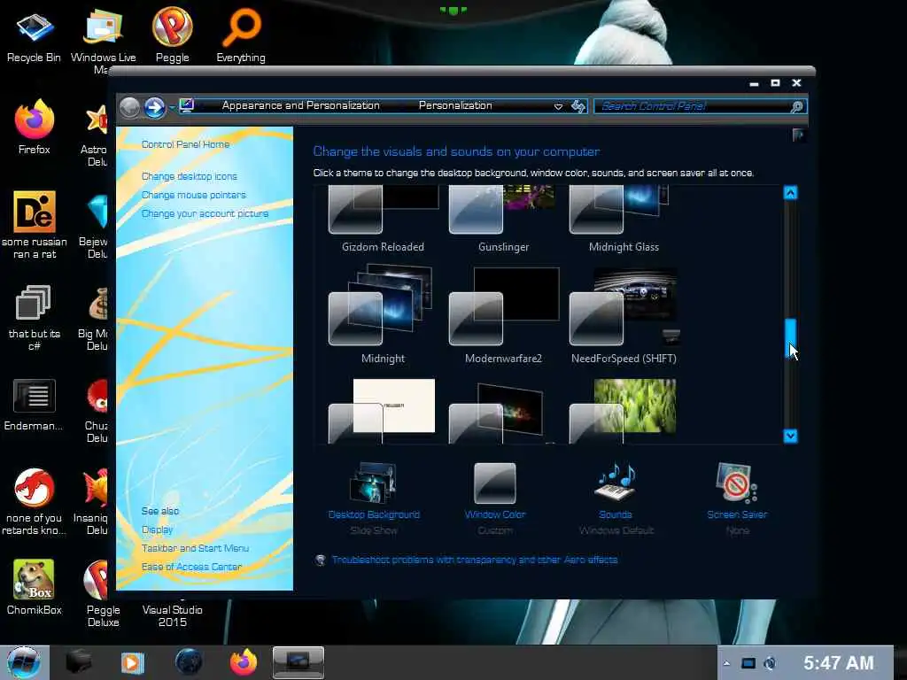This screenshot has width=907, height=680.
Task: Open Control Panel Home link
Action: (x=186, y=144)
